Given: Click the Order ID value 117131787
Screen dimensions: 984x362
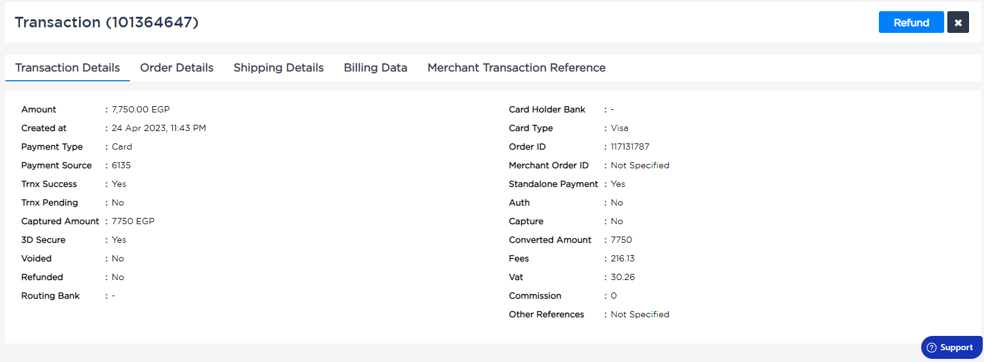Looking at the screenshot, I should [630, 147].
